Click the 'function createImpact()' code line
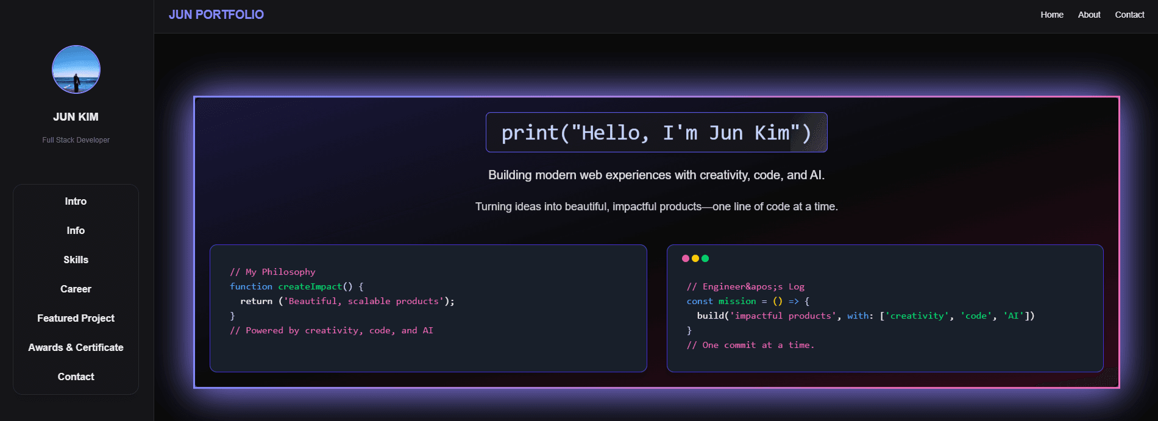Screen dimensions: 1158x421 (296, 286)
